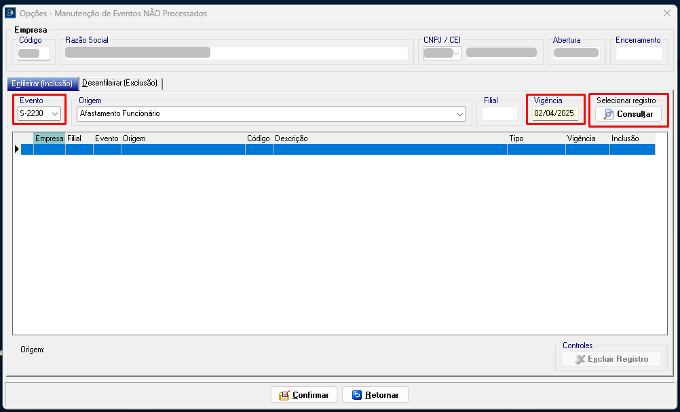Click the Vigência date field

(554, 114)
